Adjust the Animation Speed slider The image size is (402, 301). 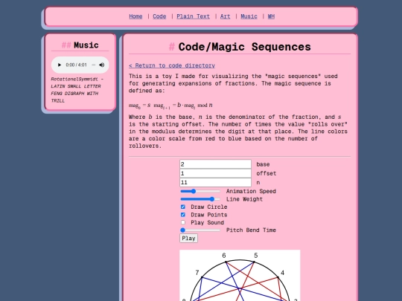(x=200, y=191)
